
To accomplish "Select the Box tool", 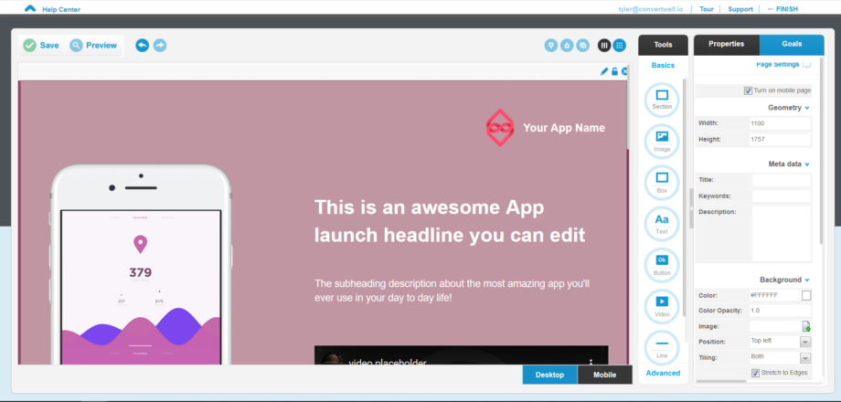I will tap(663, 183).
